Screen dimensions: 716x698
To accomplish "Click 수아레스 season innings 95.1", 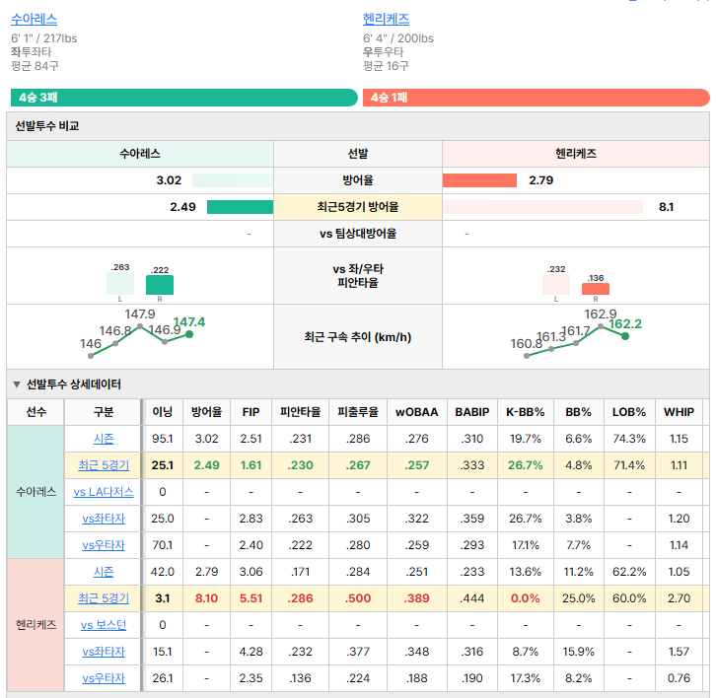I will (163, 439).
